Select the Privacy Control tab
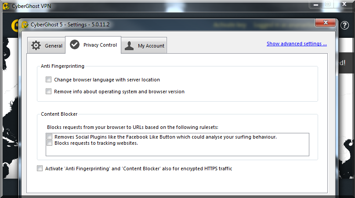The height and width of the screenshot is (198, 355). (93, 45)
